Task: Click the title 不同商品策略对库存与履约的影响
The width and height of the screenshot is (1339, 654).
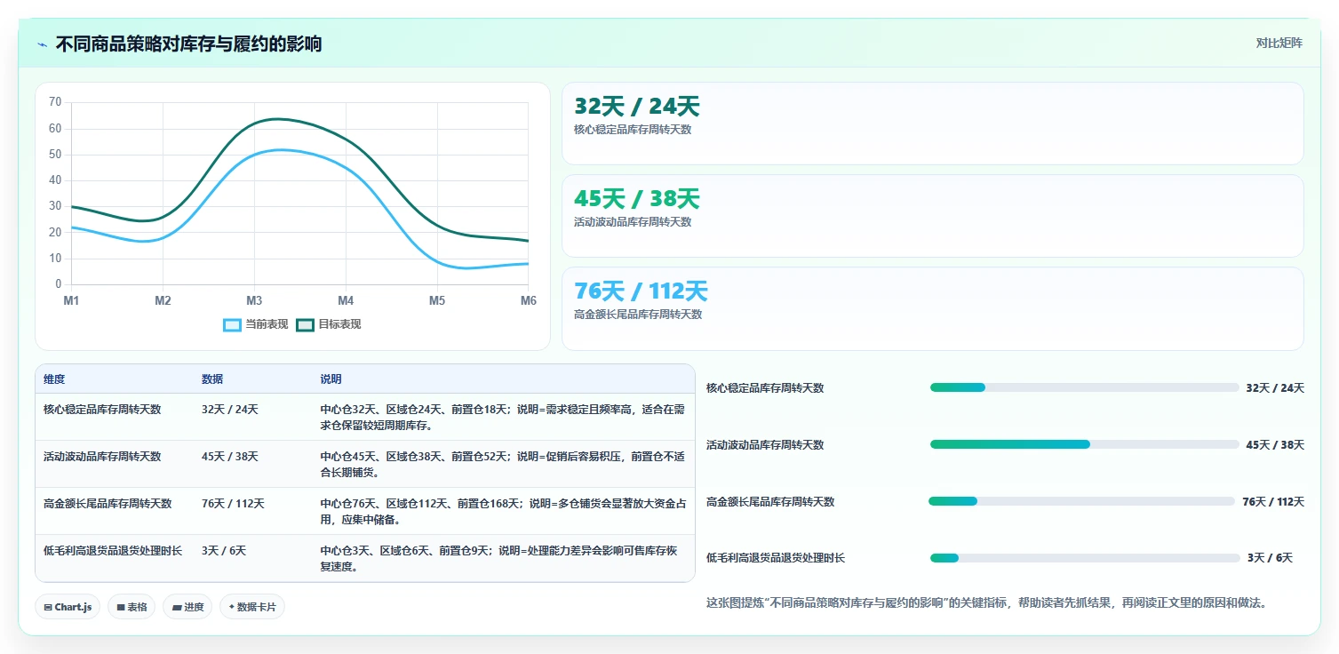Action: 188,44
